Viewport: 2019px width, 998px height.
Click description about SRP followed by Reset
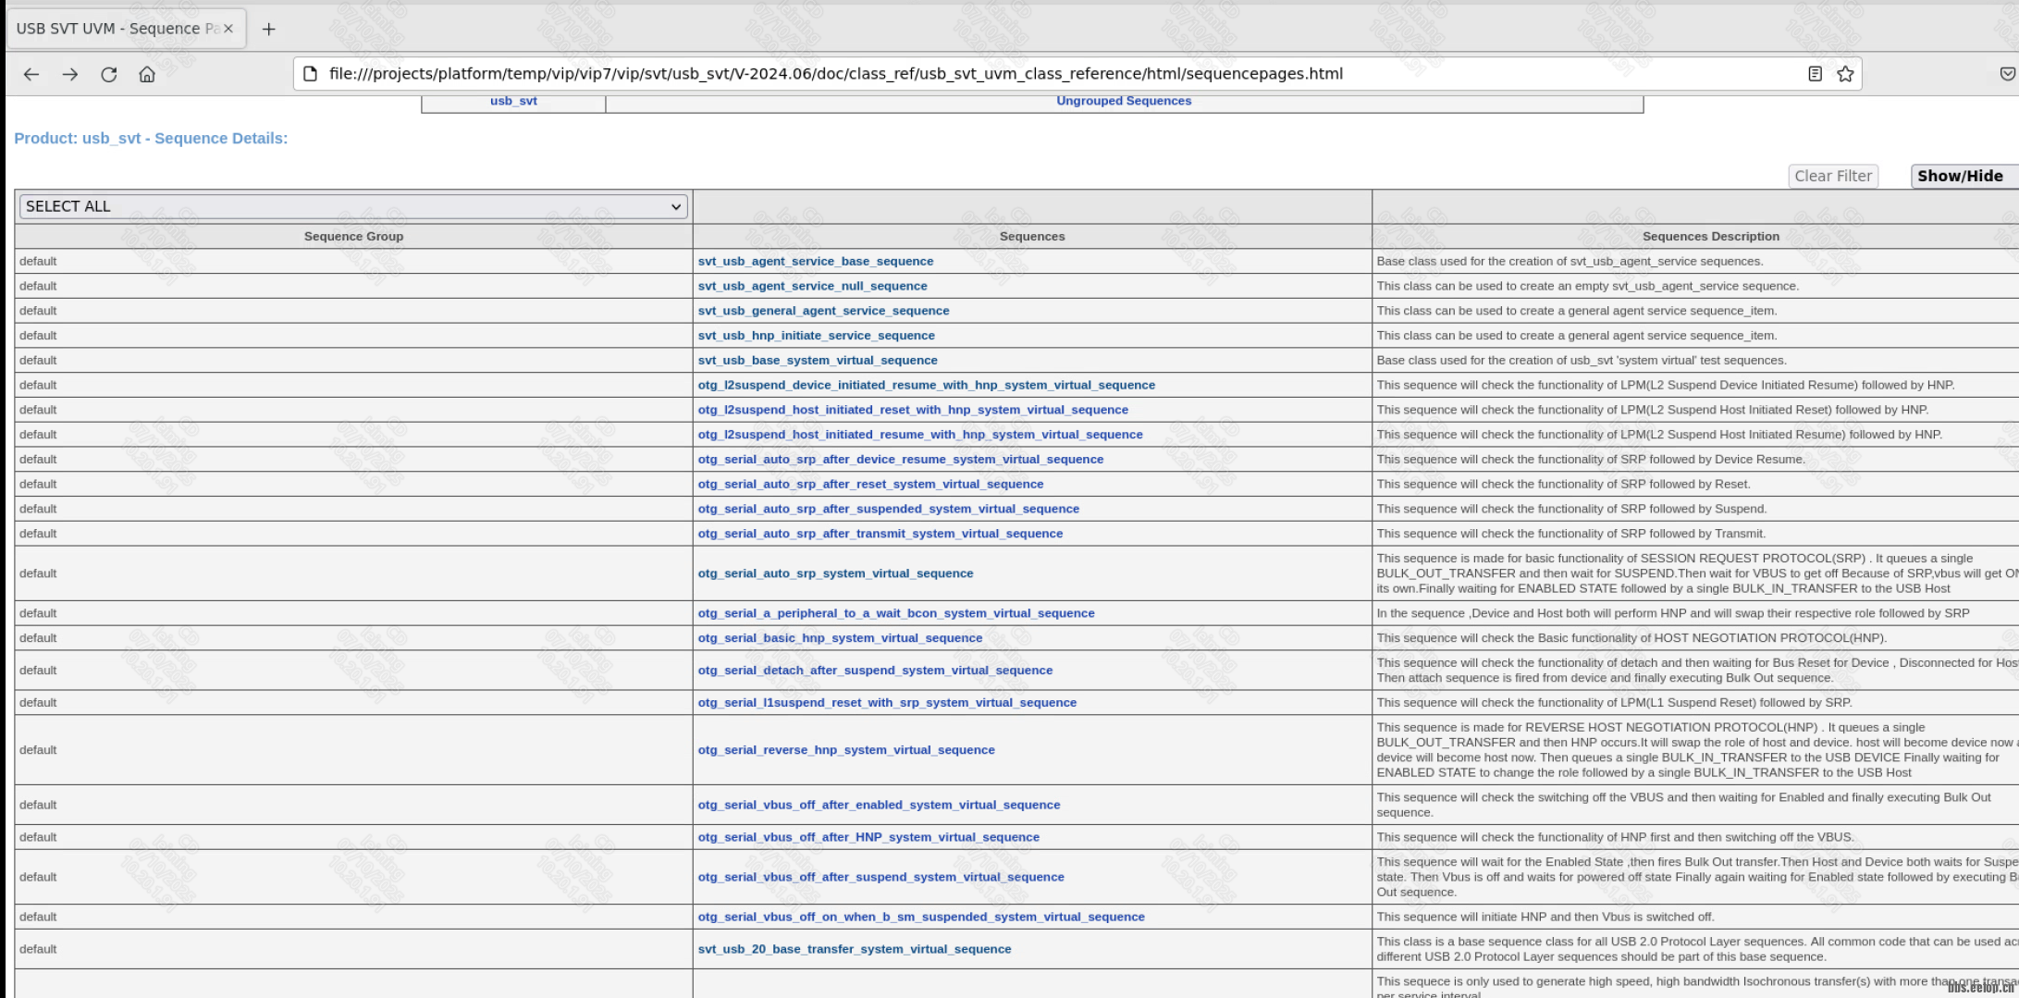click(1563, 484)
